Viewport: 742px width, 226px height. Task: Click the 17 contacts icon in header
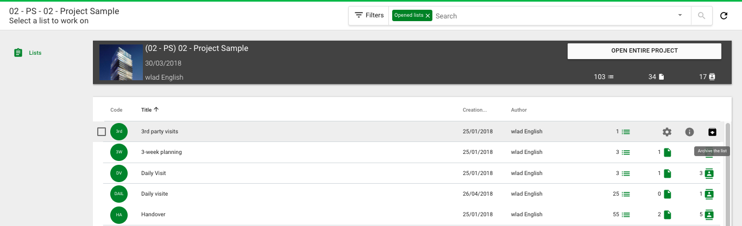pyautogui.click(x=712, y=77)
